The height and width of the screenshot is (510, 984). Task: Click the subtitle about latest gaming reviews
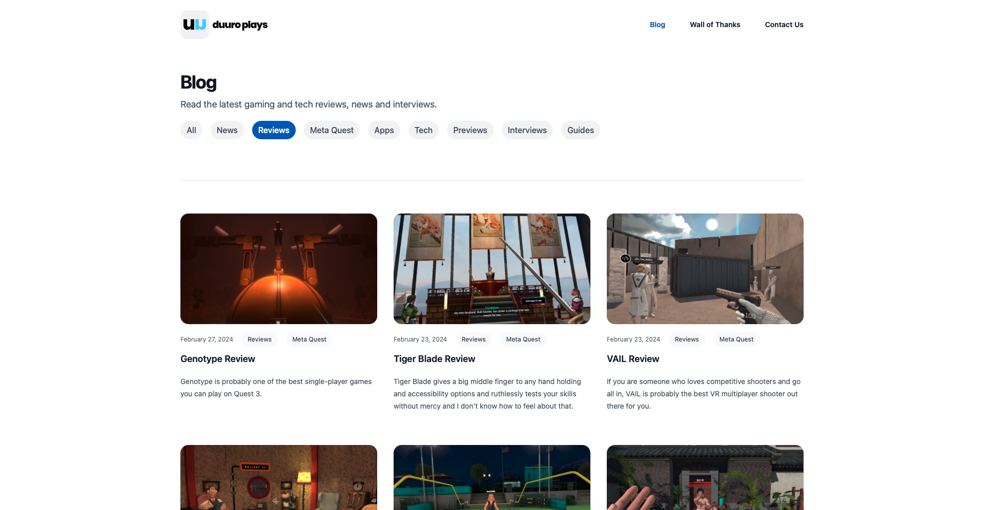[x=309, y=104]
